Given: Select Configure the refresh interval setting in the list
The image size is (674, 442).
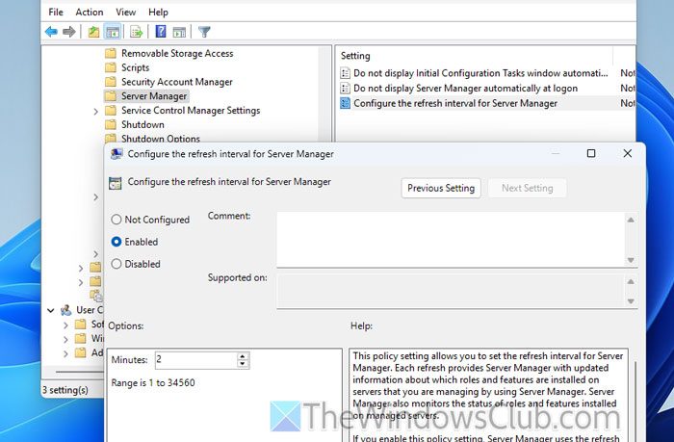Looking at the screenshot, I should point(455,103).
